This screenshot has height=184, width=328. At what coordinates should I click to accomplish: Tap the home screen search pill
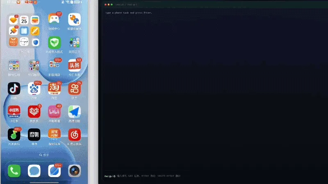coord(44,155)
